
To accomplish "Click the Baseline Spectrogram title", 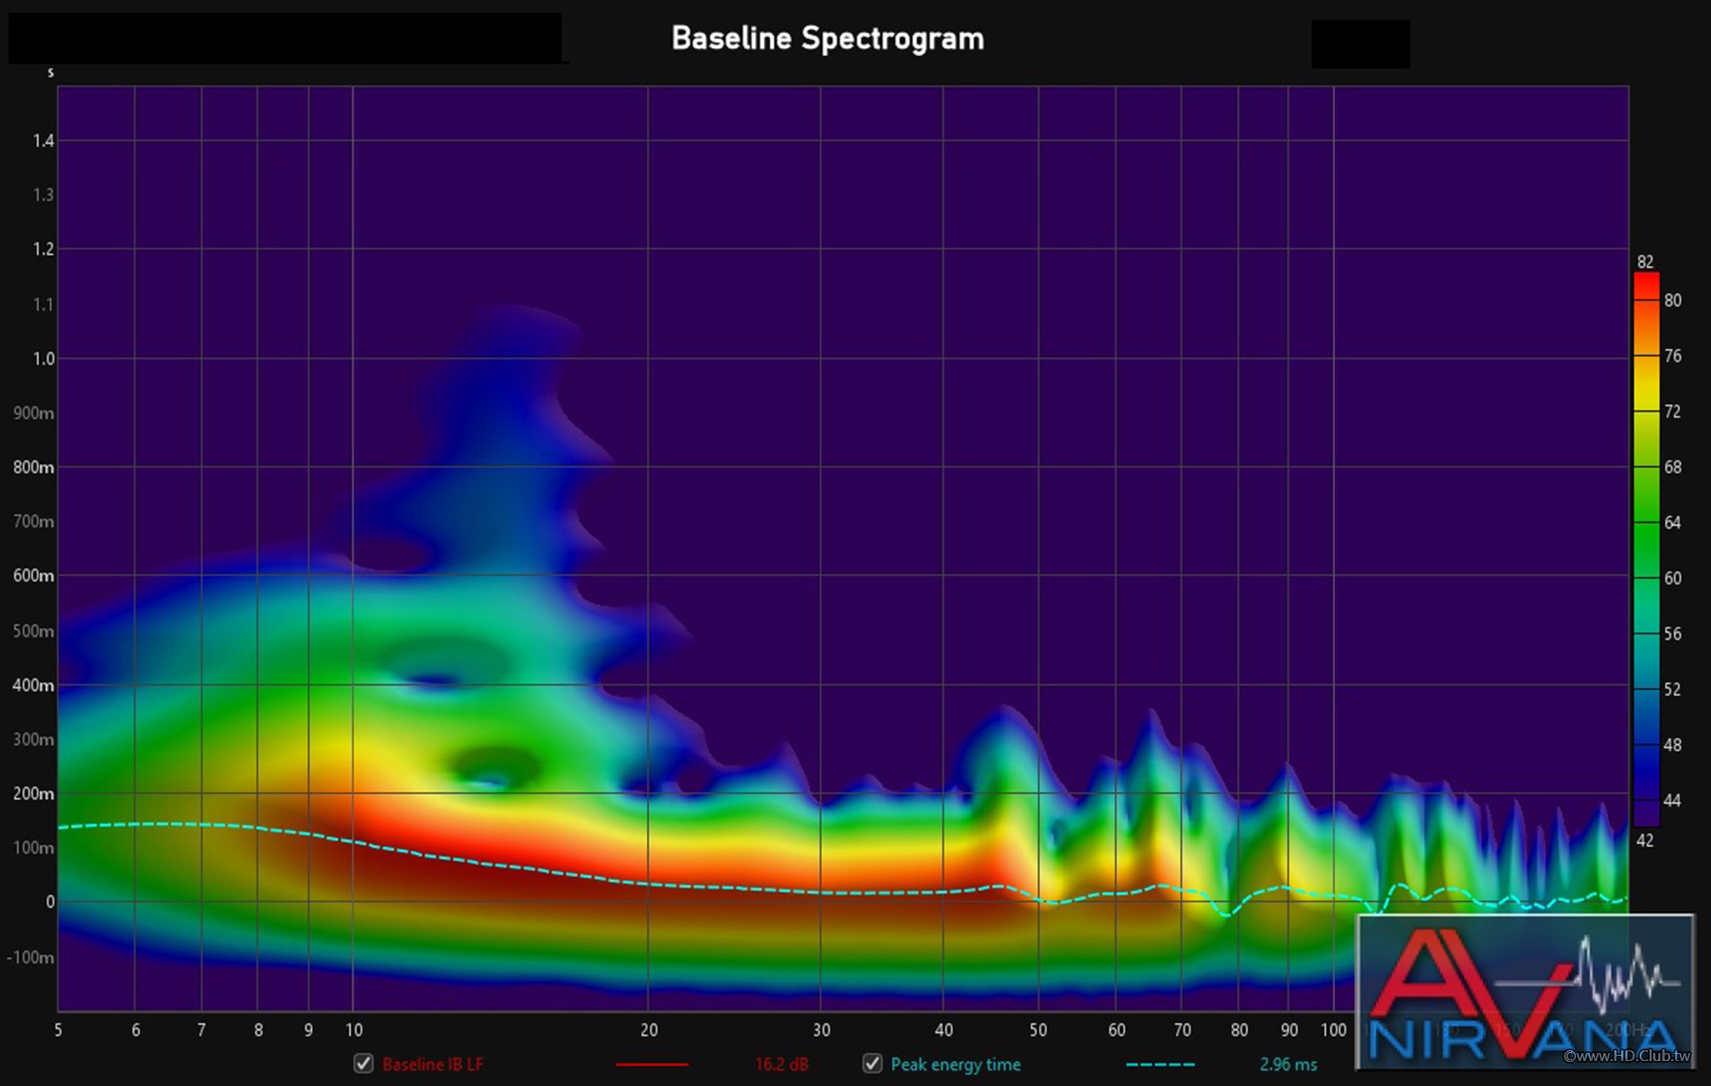I will tap(828, 38).
